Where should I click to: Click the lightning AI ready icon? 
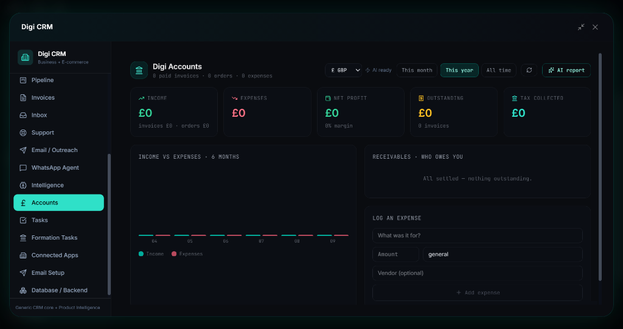tap(367, 71)
